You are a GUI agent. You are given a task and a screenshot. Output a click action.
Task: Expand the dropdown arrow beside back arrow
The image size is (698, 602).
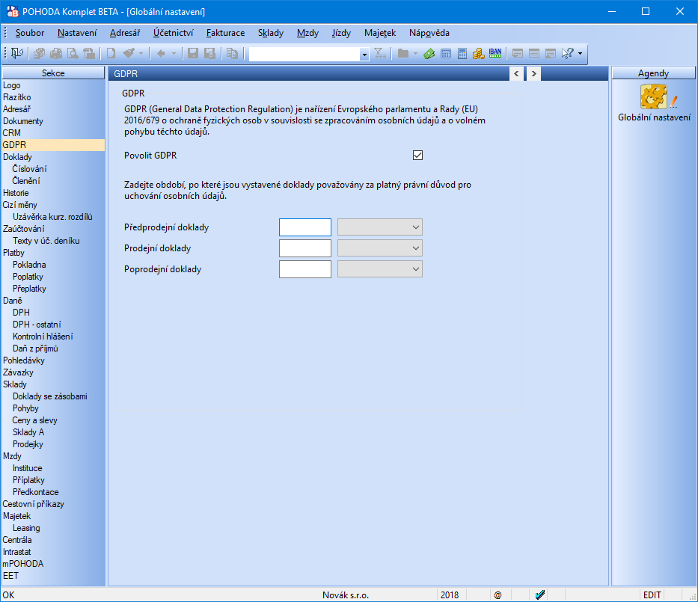174,54
